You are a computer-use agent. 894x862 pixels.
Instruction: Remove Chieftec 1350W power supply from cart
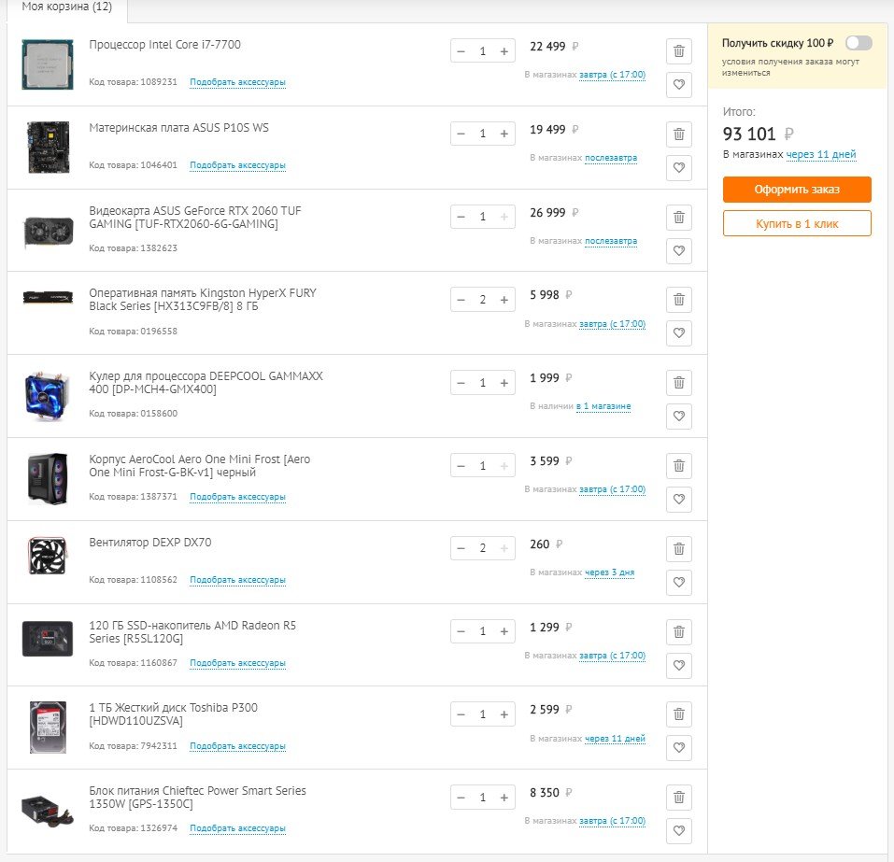tap(678, 797)
